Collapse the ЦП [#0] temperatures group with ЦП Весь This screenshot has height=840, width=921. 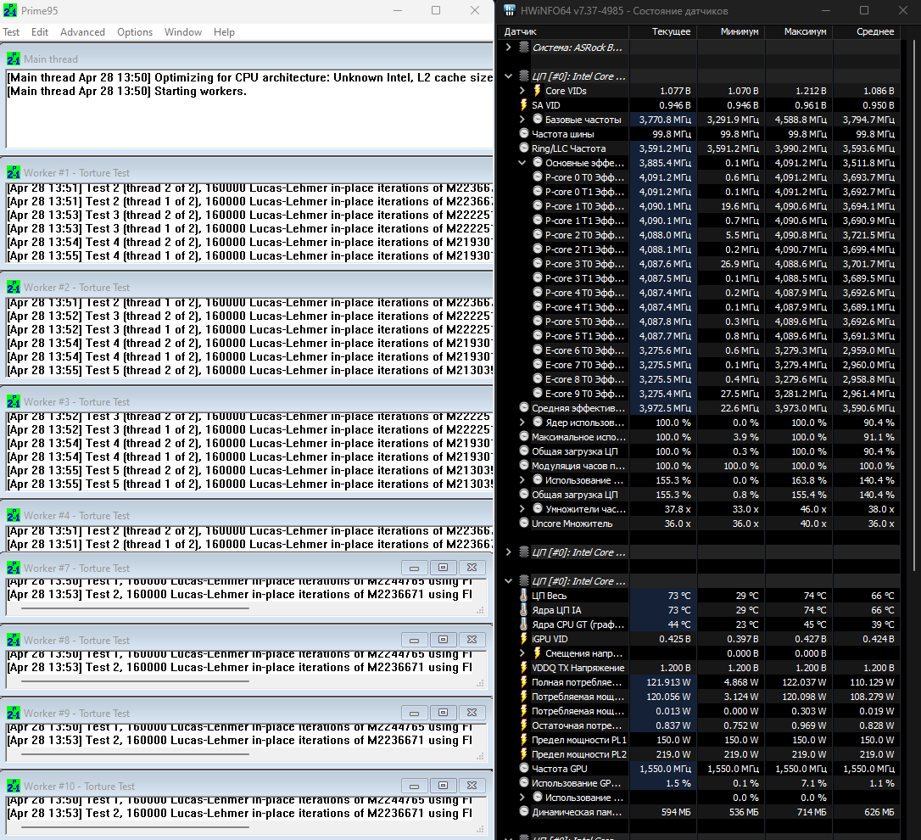509,581
